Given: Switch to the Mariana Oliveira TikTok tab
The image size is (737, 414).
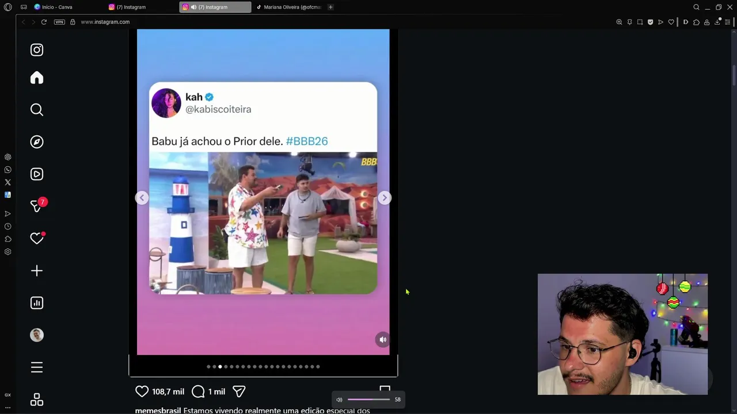Looking at the screenshot, I should pos(288,7).
